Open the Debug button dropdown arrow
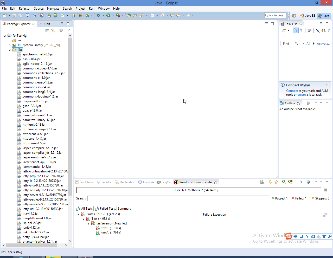The height and width of the screenshot is (258, 333). click(103, 15)
